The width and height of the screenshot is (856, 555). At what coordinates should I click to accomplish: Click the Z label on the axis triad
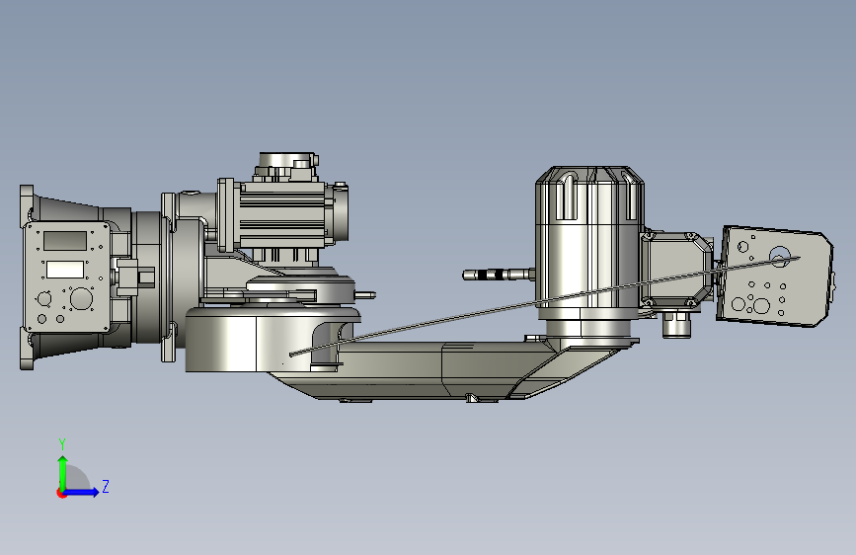pyautogui.click(x=106, y=486)
